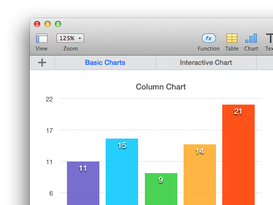Select the red bar labeled 21
The width and height of the screenshot is (273, 205).
(238, 155)
